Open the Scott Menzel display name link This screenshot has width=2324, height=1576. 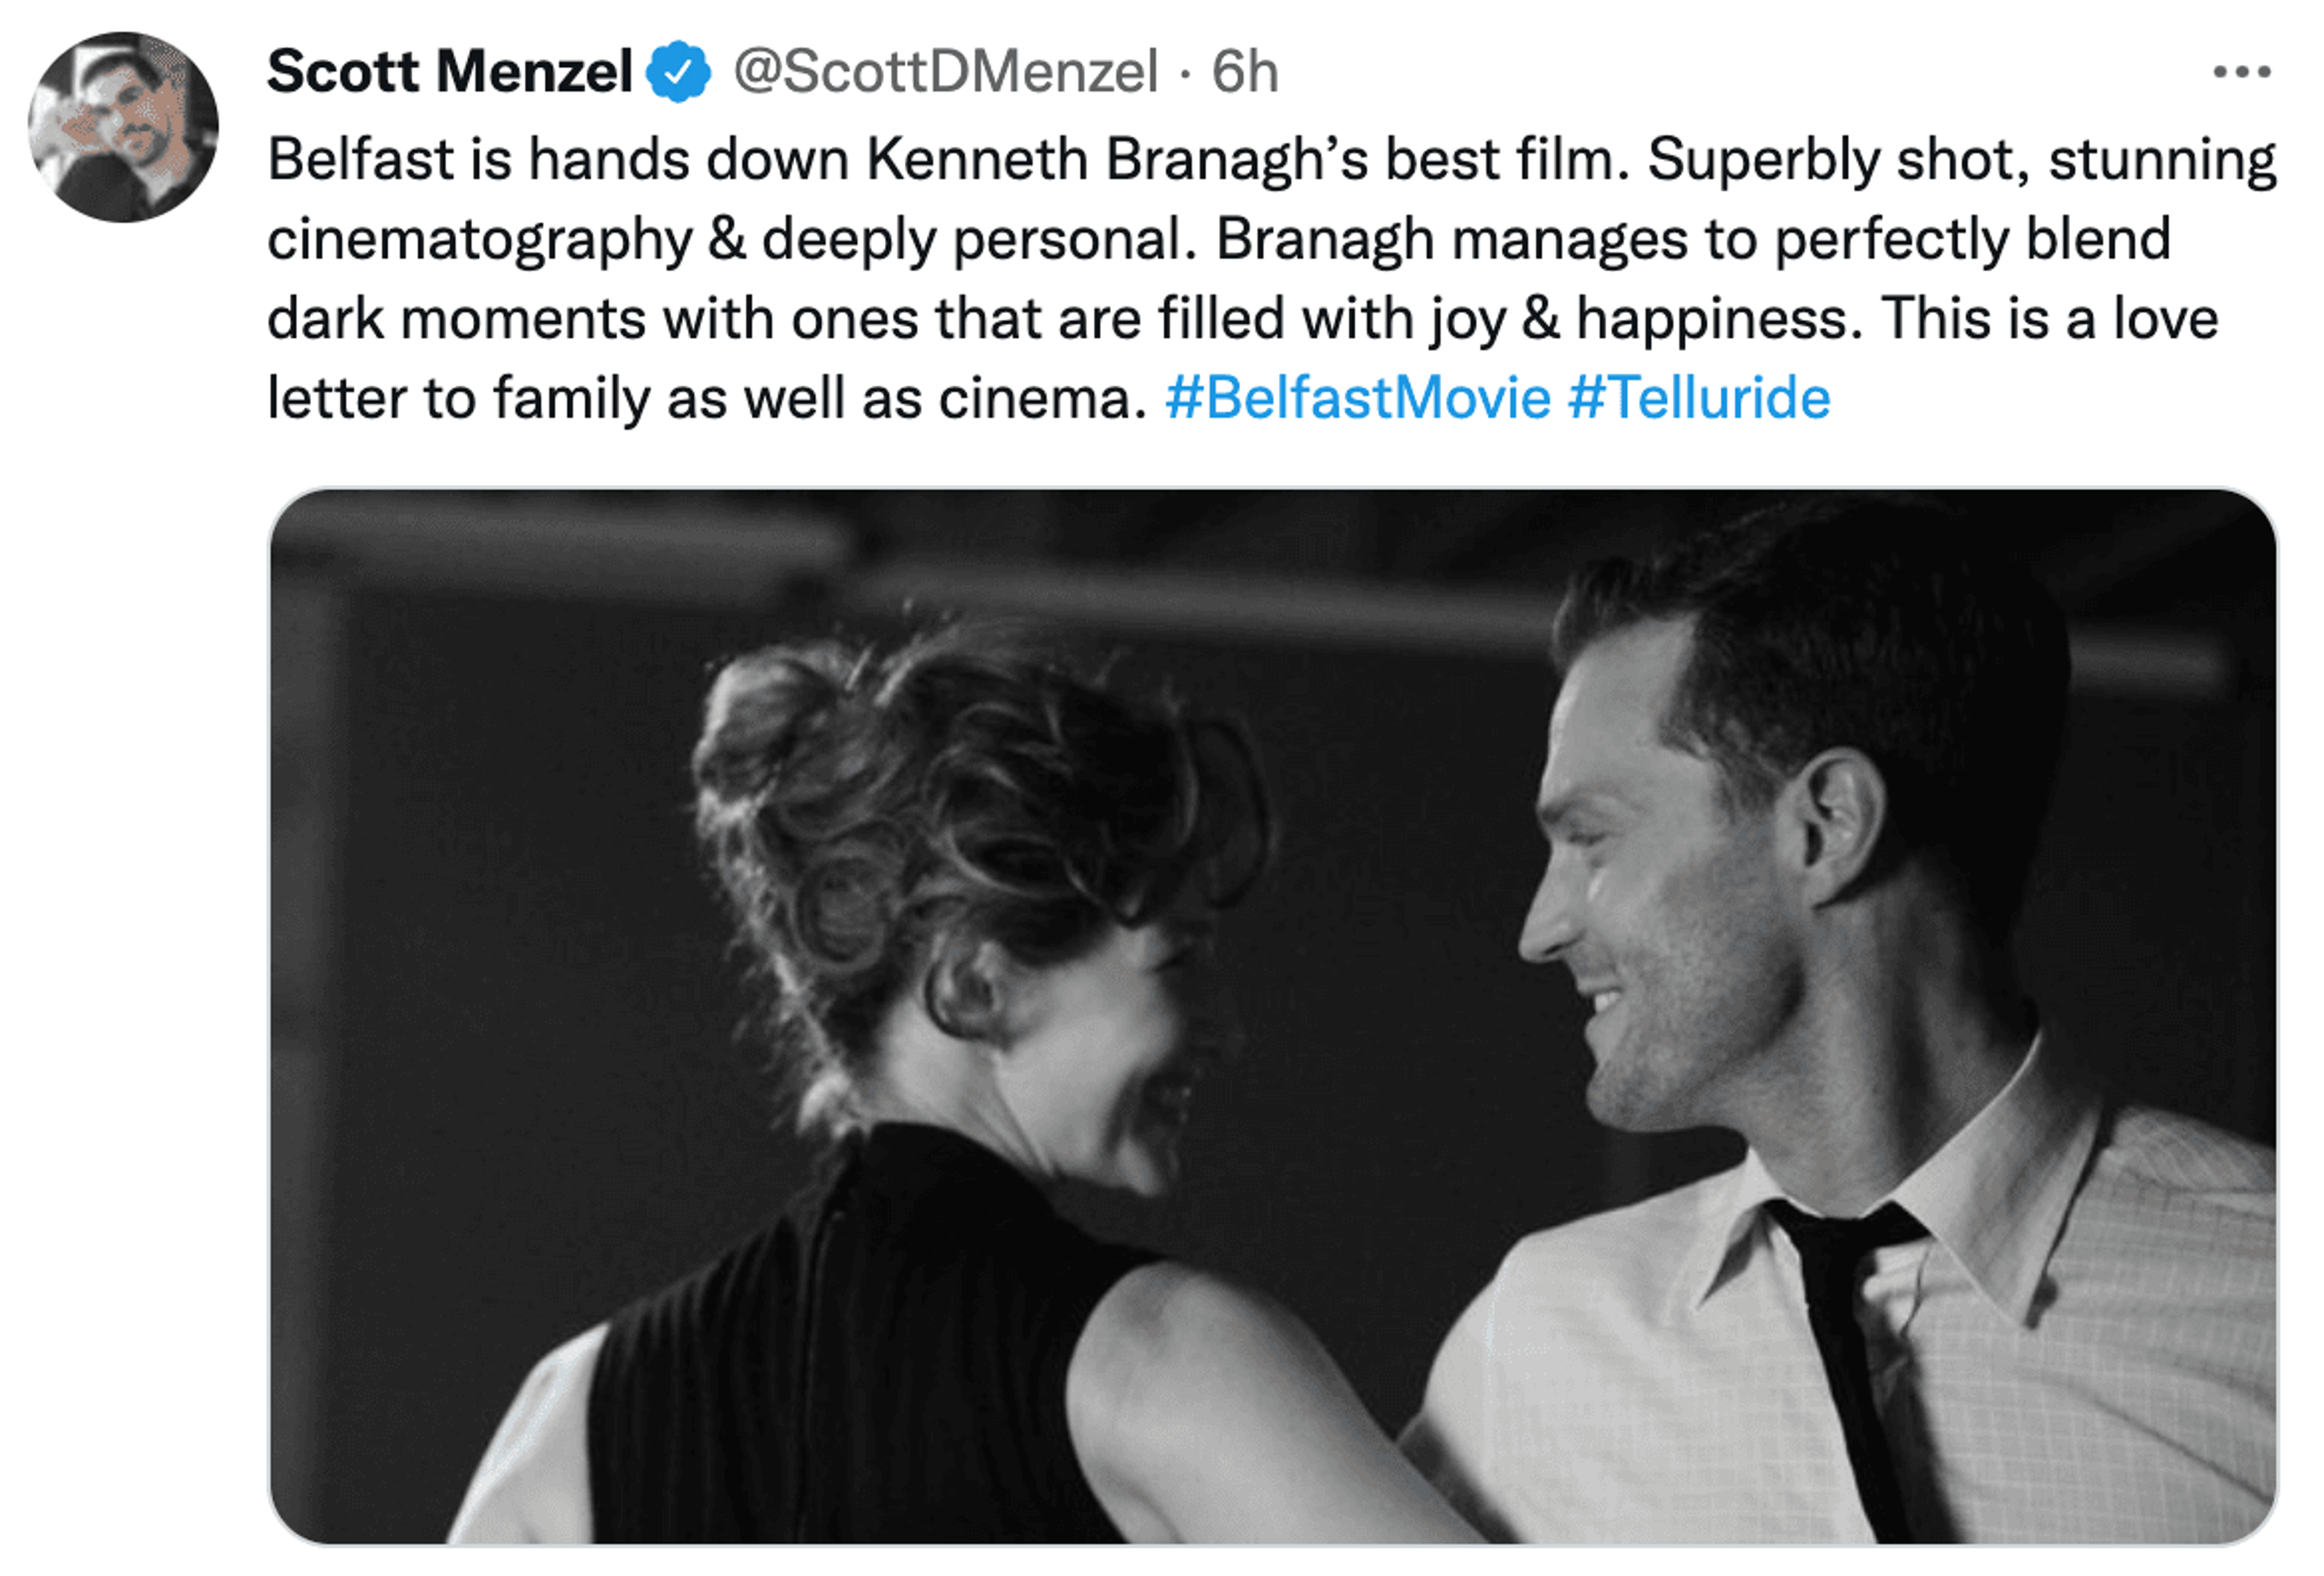(x=449, y=72)
